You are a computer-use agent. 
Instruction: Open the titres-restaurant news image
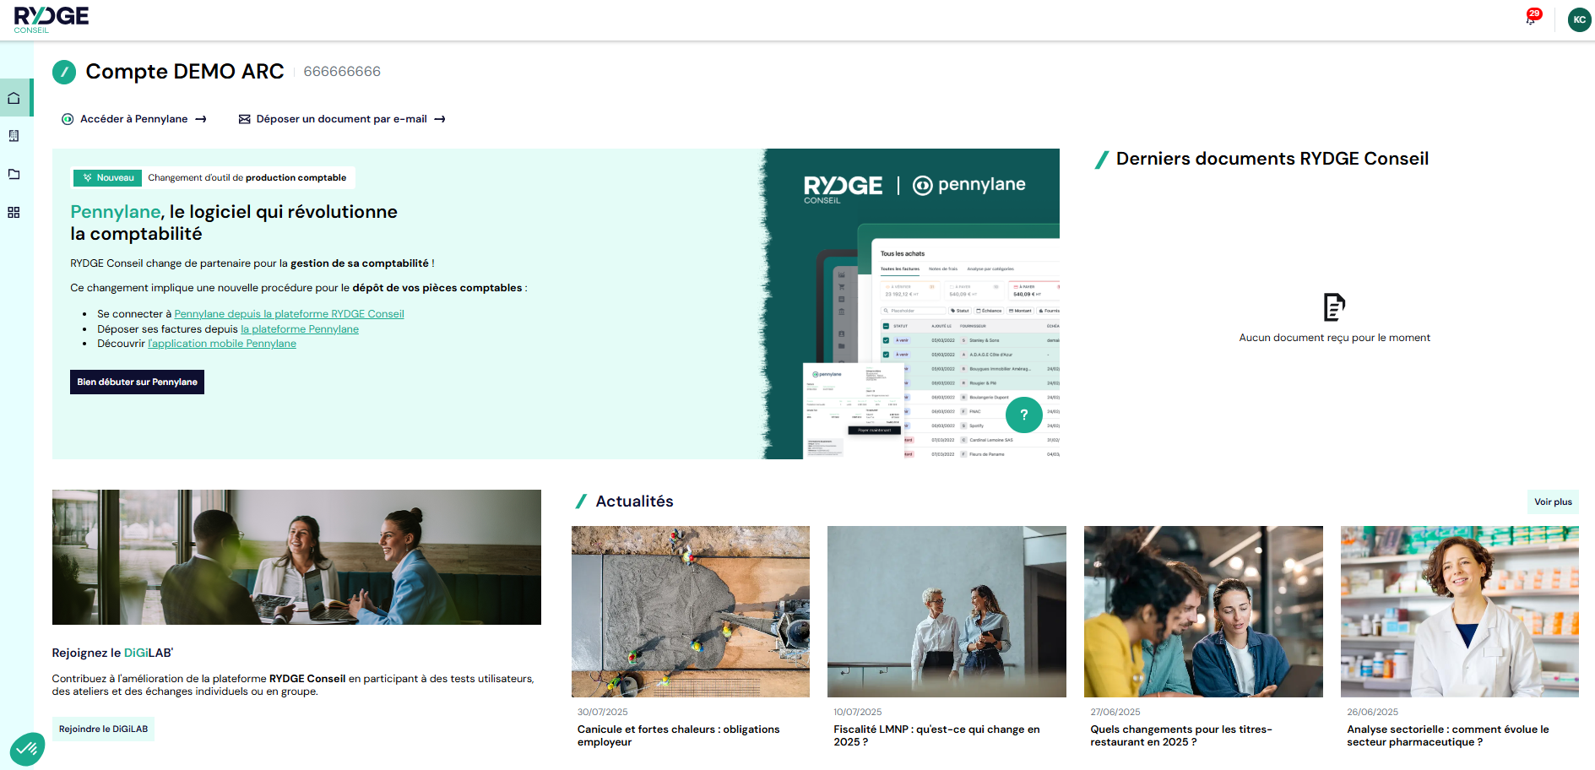coord(1203,611)
